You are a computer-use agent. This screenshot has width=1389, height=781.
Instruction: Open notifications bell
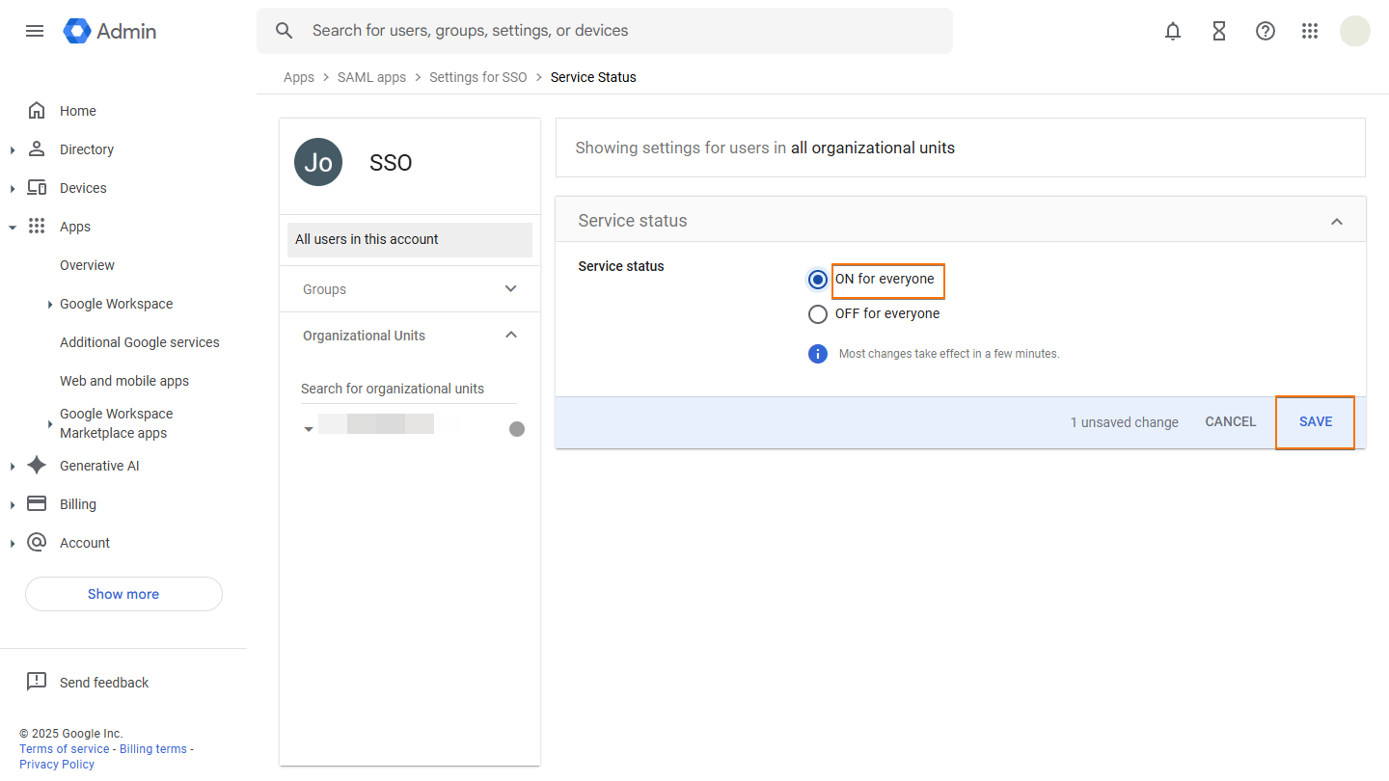coord(1173,30)
